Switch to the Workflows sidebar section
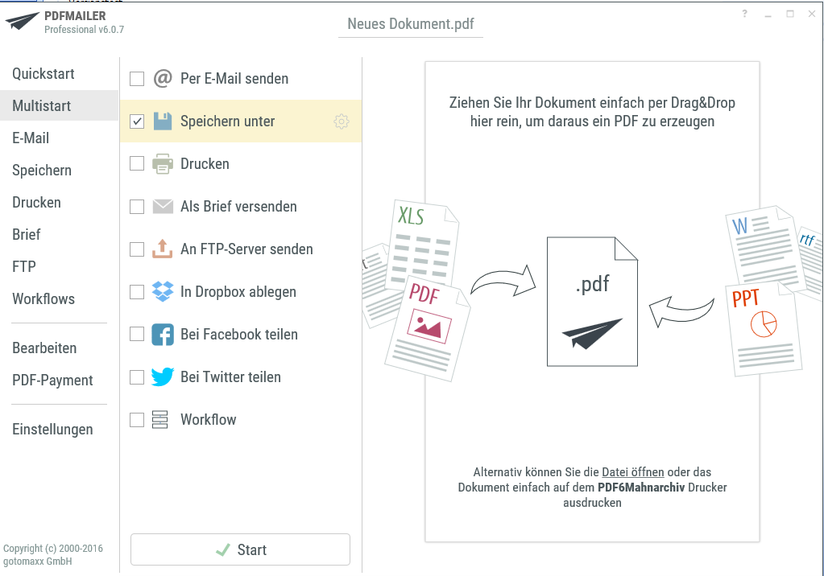824x576 pixels. [43, 299]
